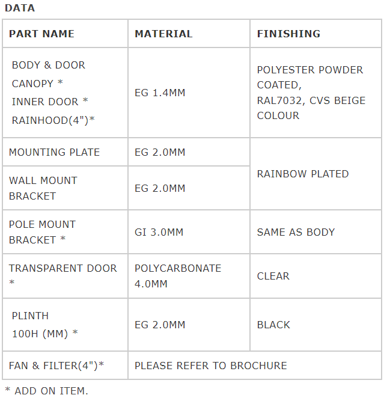Click the FINISHING column header

pos(288,34)
